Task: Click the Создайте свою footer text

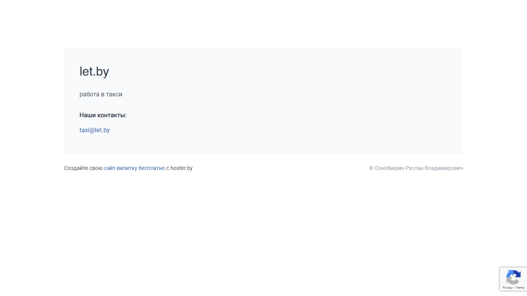Action: (83, 168)
